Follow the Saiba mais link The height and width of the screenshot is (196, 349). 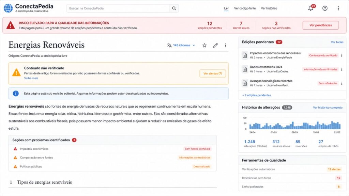pos(31,78)
